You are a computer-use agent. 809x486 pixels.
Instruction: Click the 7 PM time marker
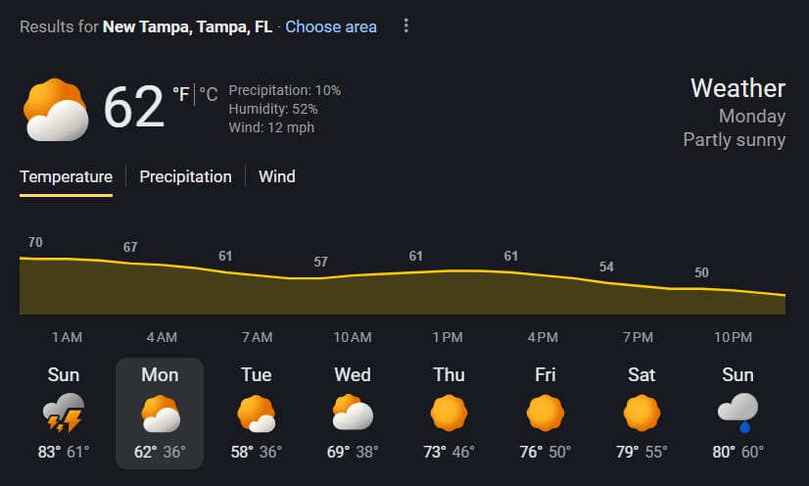pos(638,338)
